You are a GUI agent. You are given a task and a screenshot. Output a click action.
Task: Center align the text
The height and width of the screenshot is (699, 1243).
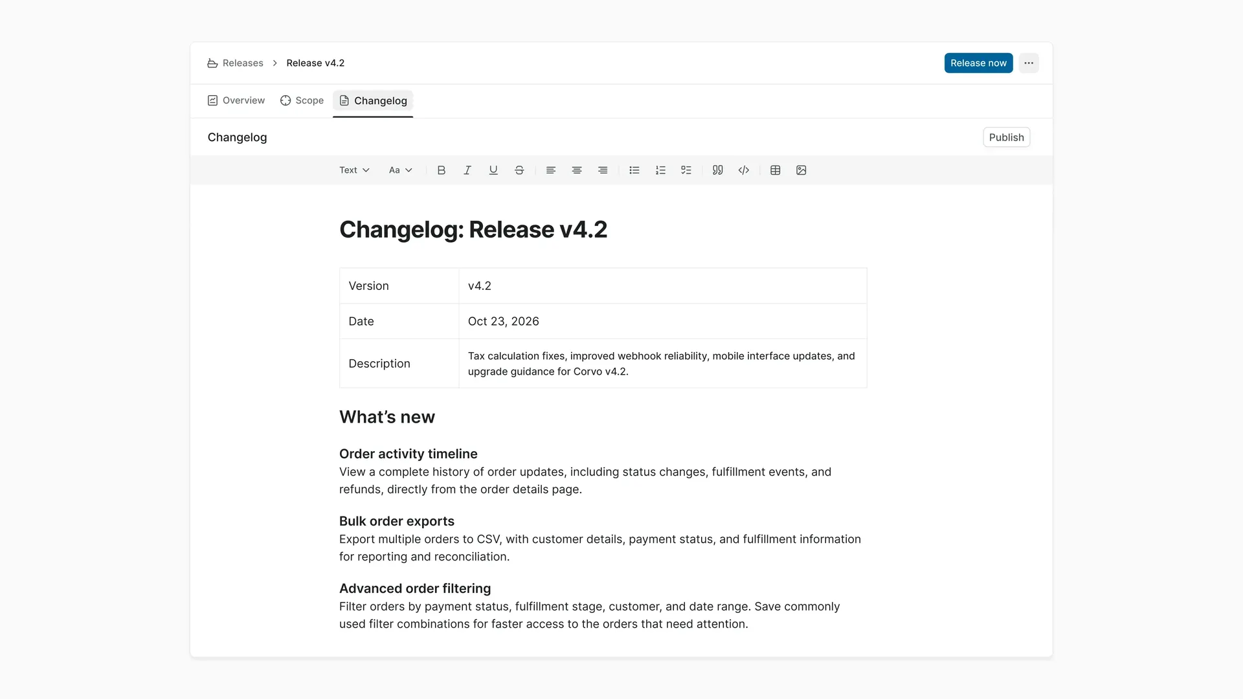pyautogui.click(x=577, y=170)
